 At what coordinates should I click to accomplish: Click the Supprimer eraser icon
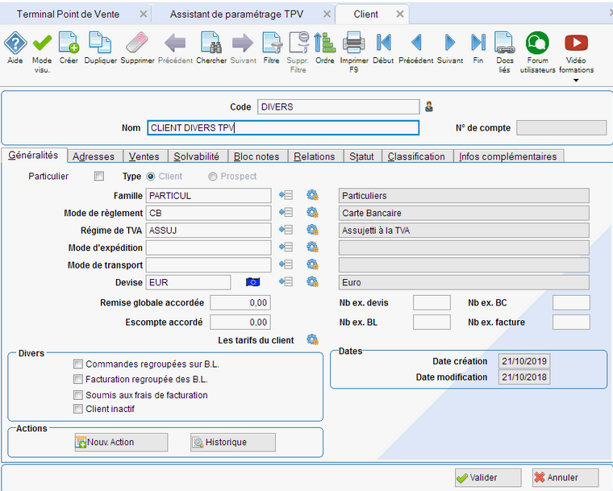pos(137,43)
